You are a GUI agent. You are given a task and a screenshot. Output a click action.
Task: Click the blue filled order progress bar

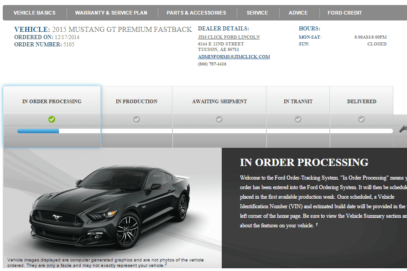(38, 131)
